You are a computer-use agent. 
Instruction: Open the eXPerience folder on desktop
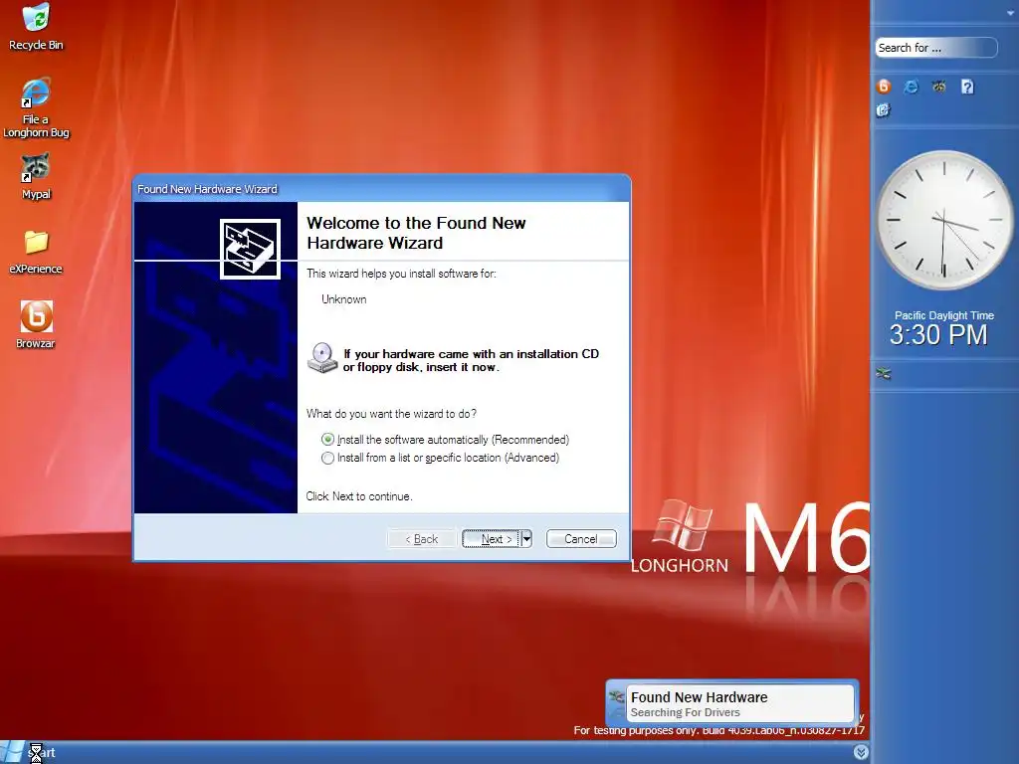(x=36, y=252)
